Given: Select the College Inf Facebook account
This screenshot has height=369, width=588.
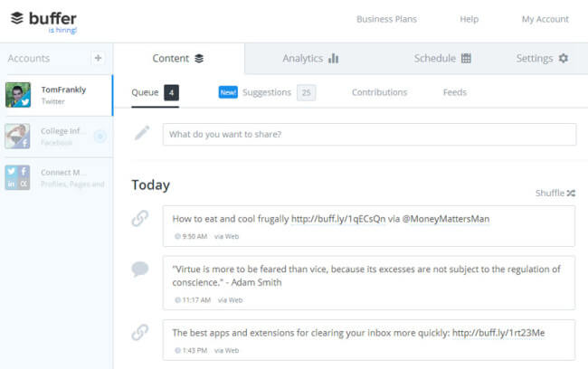Looking at the screenshot, I should (x=56, y=137).
